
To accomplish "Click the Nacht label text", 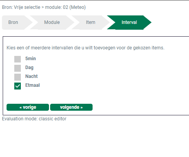I will point(32,76).
